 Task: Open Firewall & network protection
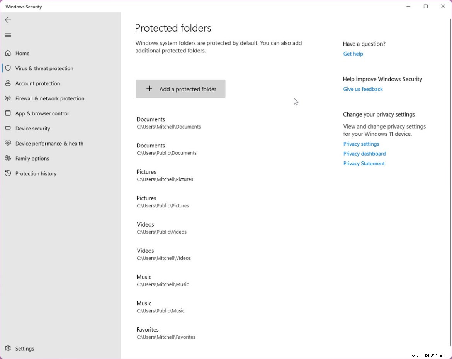click(x=49, y=98)
